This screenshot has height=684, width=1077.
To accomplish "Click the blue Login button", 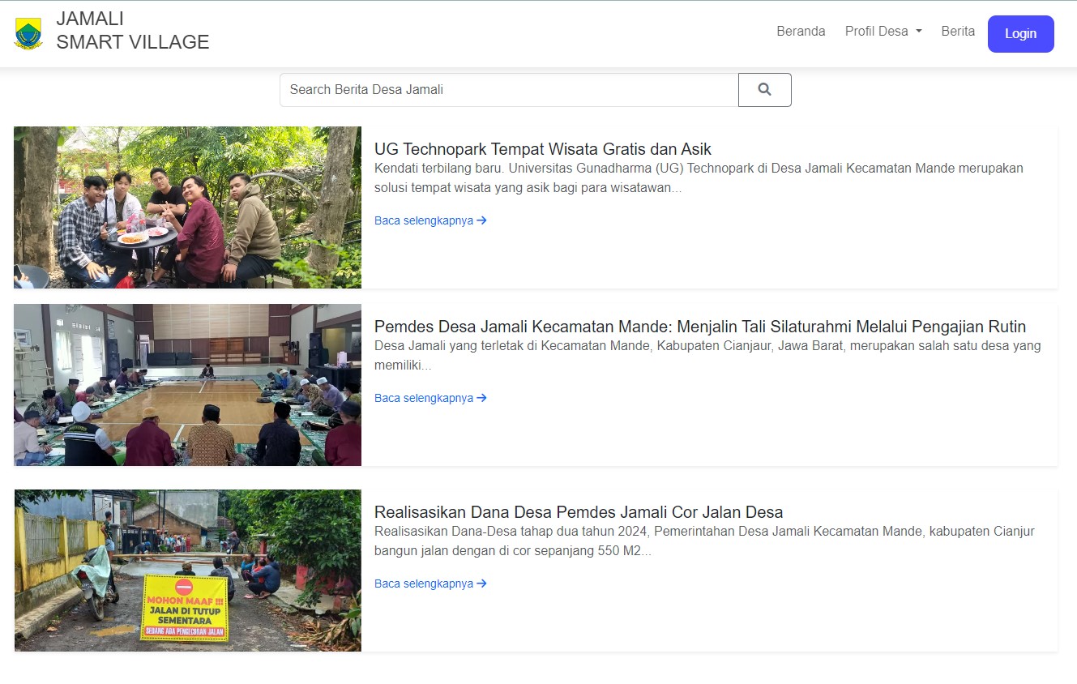I will pos(1020,34).
